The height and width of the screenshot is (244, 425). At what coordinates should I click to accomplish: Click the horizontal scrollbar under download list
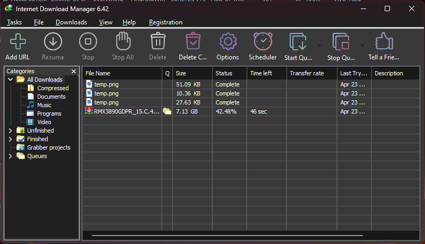[x=227, y=234]
